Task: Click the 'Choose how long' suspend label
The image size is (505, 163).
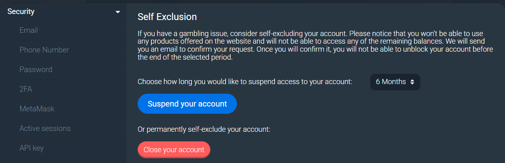Action: tap(244, 82)
